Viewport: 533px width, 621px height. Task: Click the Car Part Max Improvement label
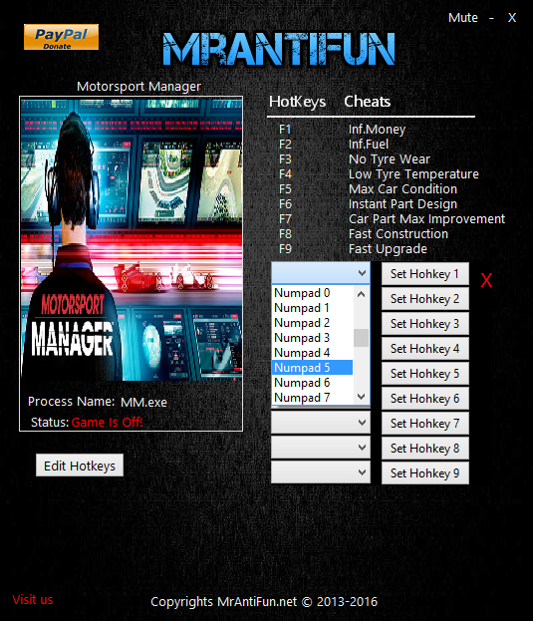(x=426, y=219)
